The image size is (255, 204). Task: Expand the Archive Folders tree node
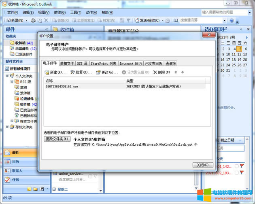coord(7,127)
